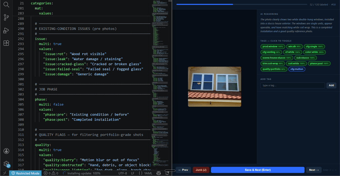340x176 pixels.
Task: Click the type a tag input field
Action: [293, 85]
